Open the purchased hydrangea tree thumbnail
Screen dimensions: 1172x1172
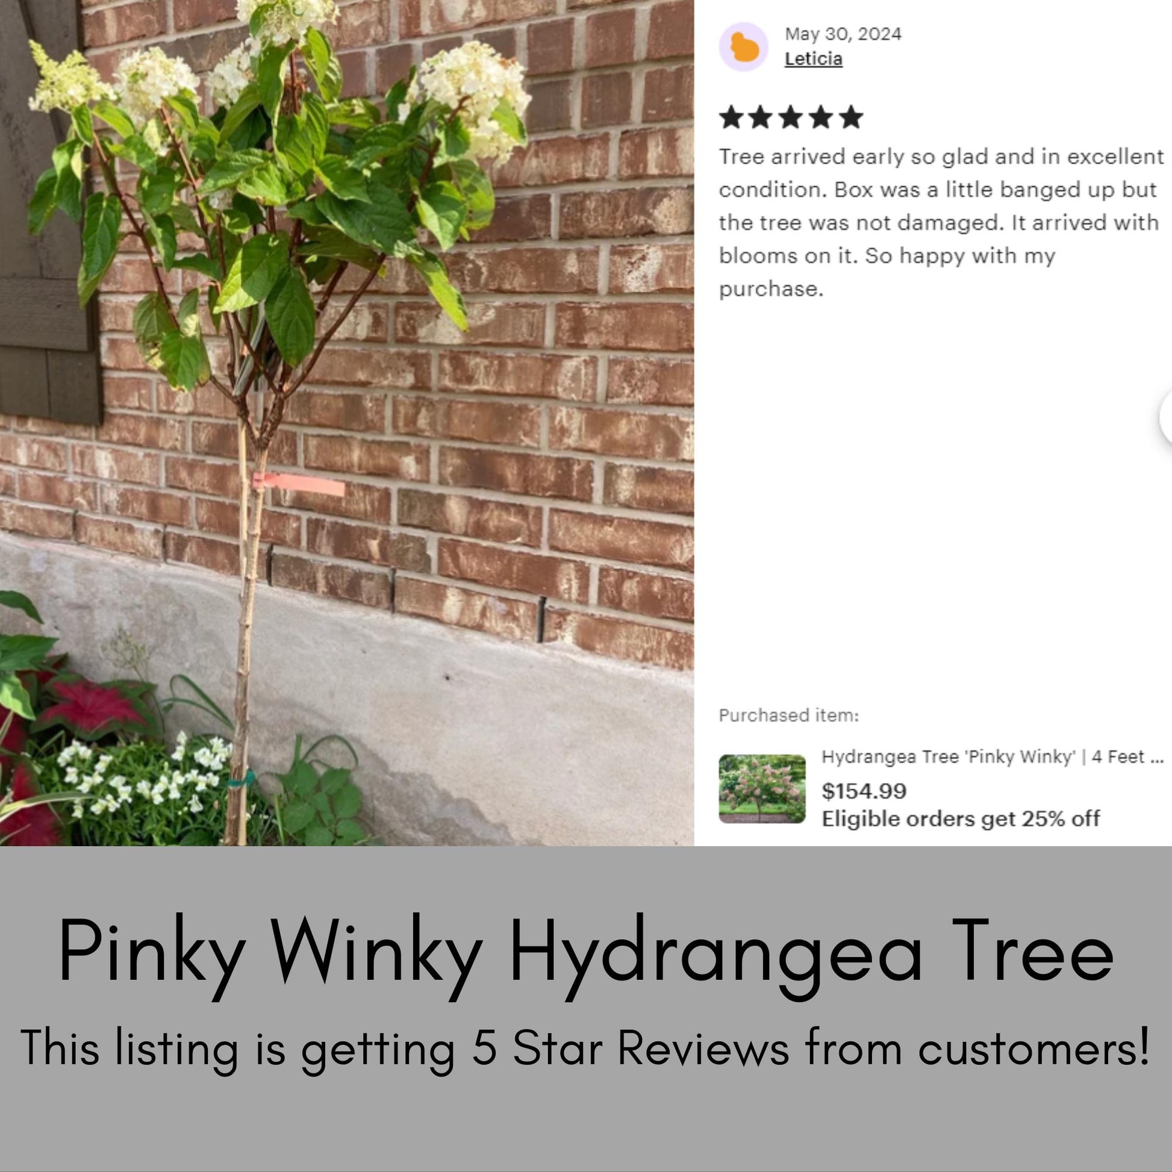click(762, 788)
